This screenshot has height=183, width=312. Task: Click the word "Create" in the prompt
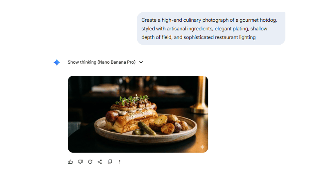pyautogui.click(x=149, y=20)
